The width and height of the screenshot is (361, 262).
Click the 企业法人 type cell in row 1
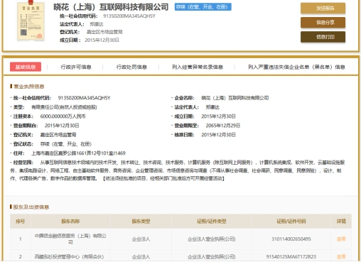[141, 239]
